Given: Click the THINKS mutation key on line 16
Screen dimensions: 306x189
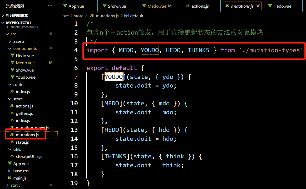Looking at the screenshot, I should coord(115,156).
